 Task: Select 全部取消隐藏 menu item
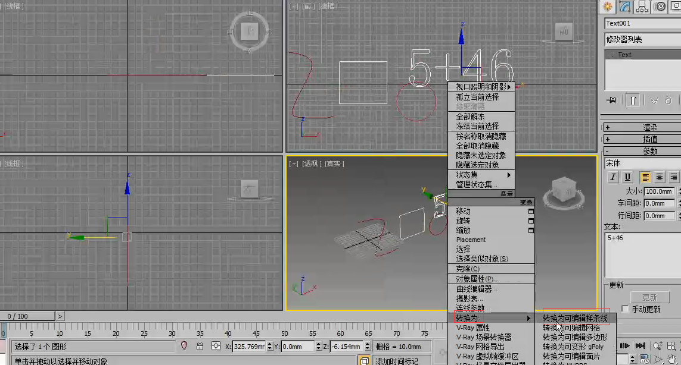click(481, 146)
